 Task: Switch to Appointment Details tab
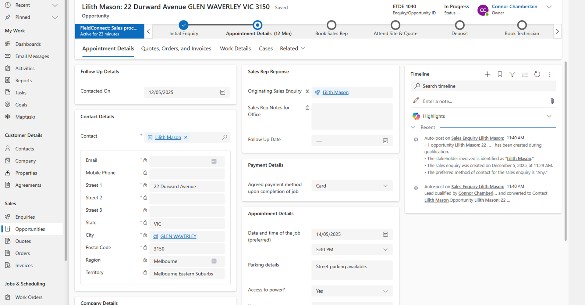[108, 48]
